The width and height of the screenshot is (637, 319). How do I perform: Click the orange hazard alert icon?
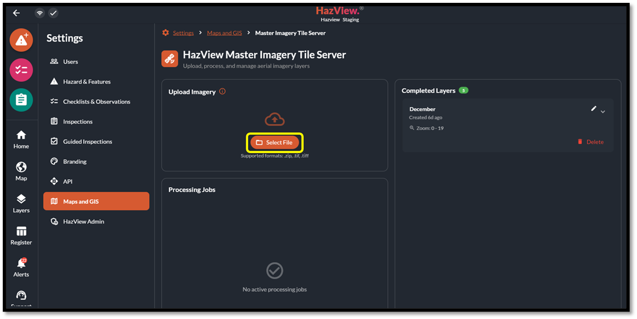[x=21, y=40]
